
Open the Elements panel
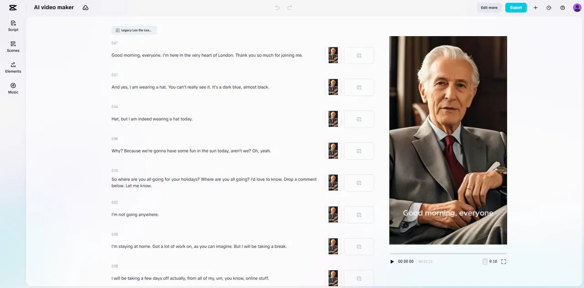13,67
